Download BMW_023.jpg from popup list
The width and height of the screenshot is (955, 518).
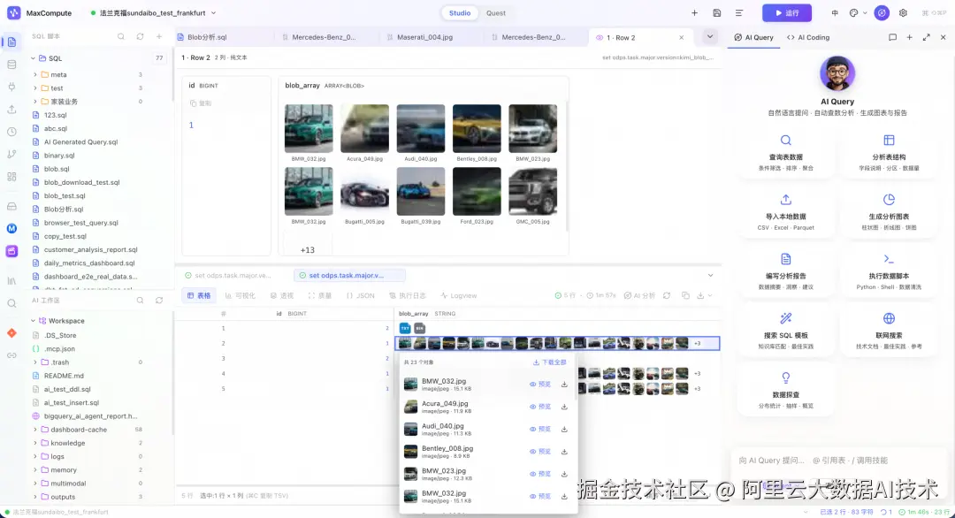pos(564,474)
